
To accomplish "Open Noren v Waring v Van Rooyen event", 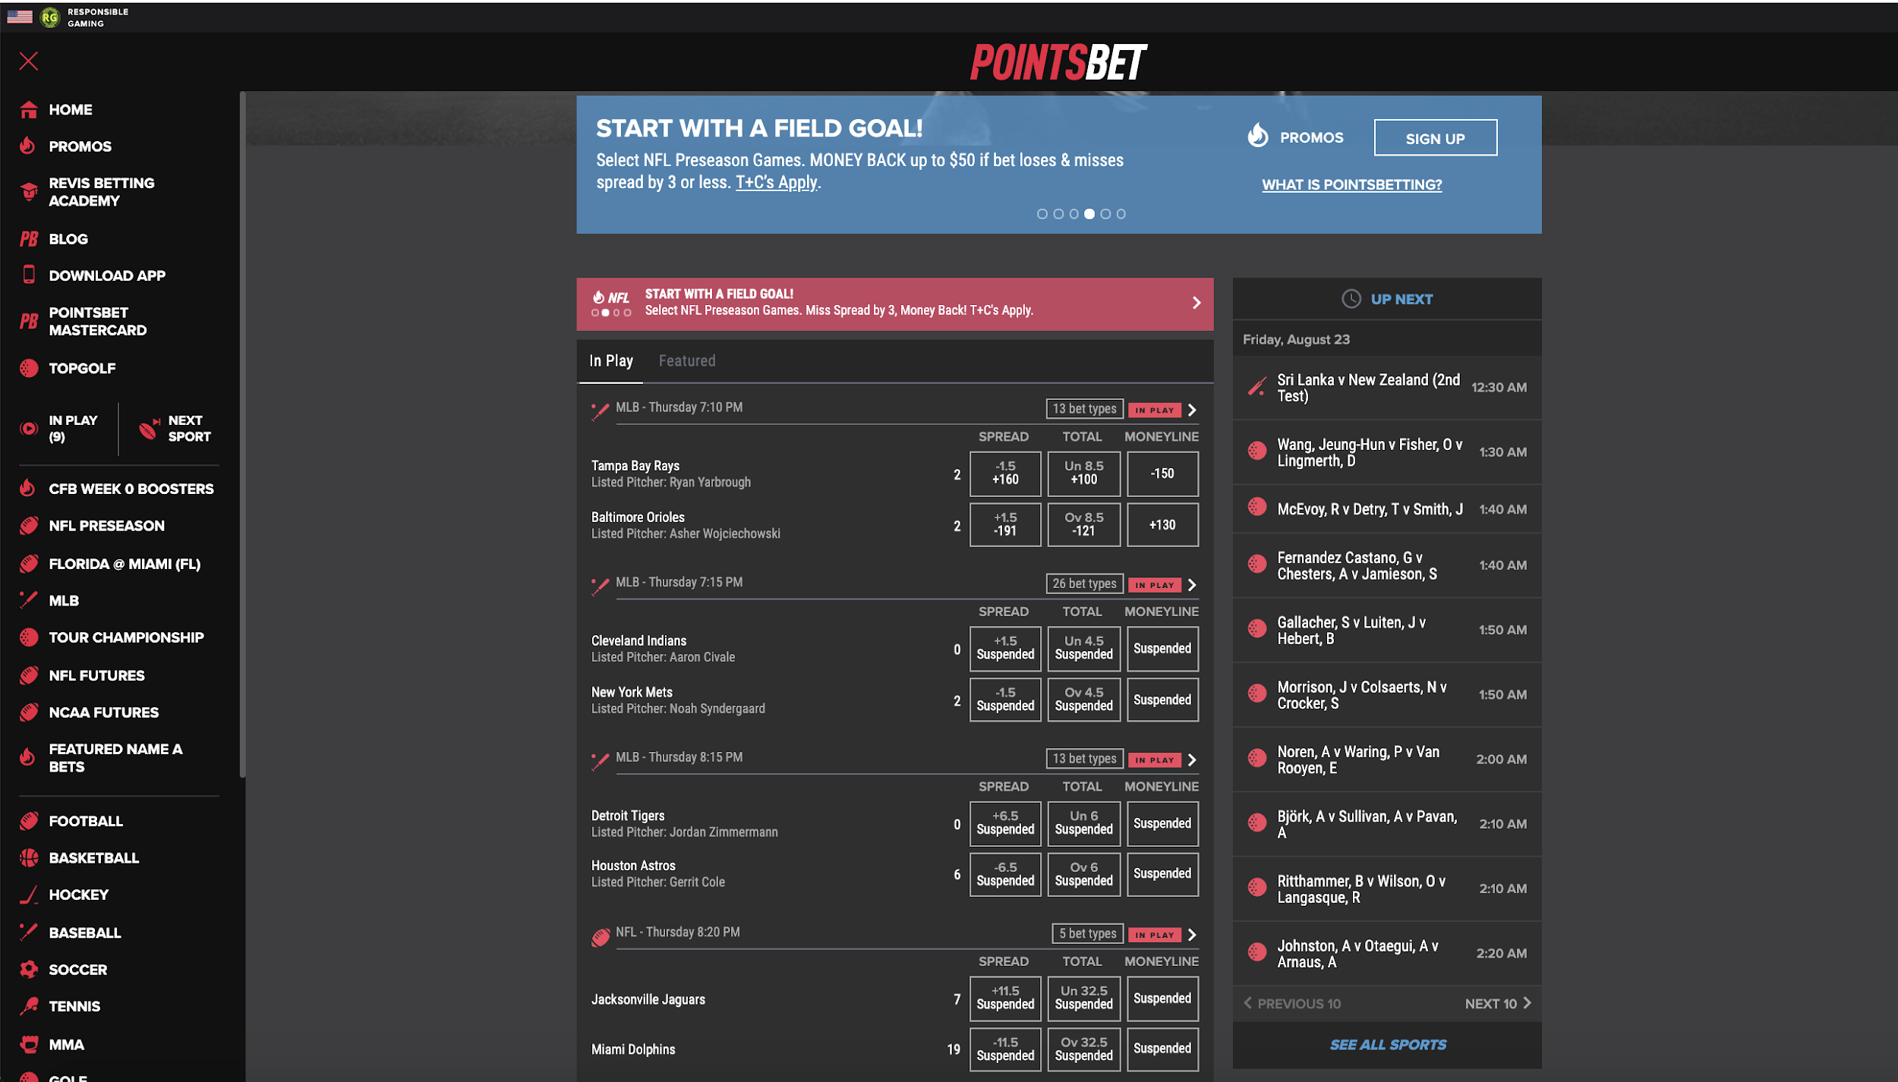I will click(1387, 760).
